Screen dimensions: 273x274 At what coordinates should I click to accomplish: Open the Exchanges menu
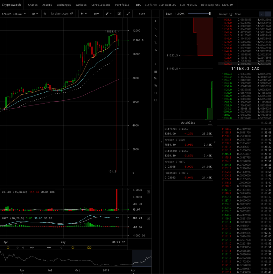pos(64,5)
